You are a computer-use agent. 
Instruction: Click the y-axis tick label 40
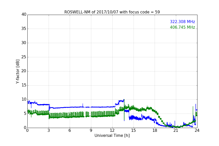24,14
